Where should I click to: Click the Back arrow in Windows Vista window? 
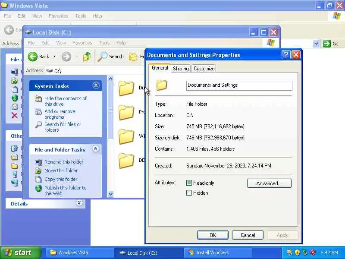pos(9,30)
